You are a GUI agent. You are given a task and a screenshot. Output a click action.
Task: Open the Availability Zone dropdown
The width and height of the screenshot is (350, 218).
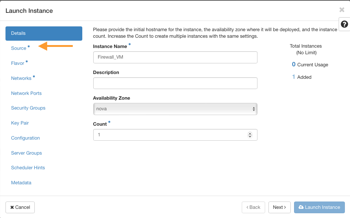(x=175, y=109)
